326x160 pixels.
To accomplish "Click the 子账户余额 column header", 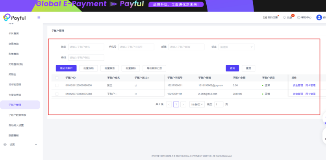I will click(239, 78).
